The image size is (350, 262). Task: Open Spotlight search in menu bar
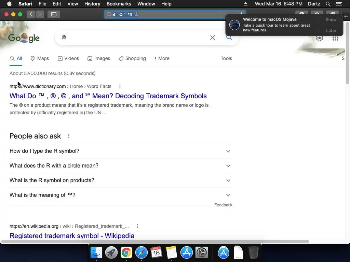[x=328, y=4]
